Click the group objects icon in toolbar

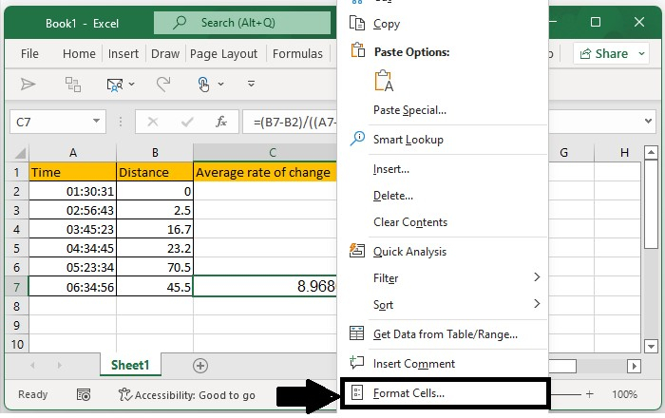pyautogui.click(x=73, y=84)
